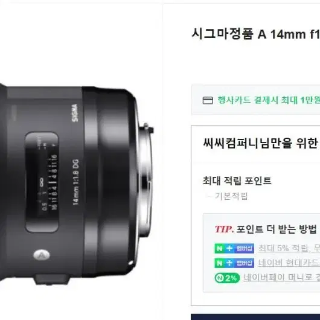Open the 최대 5% 적립 membership link
Image resolution: width=320 pixels, height=320 pixels.
coord(289,248)
